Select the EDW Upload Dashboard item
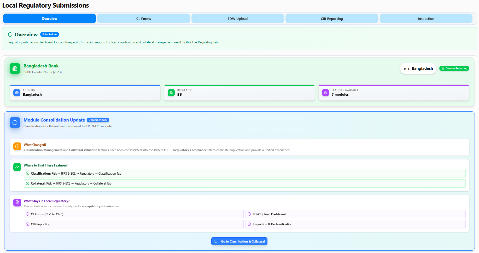This screenshot has height=253, width=479. pos(355,214)
